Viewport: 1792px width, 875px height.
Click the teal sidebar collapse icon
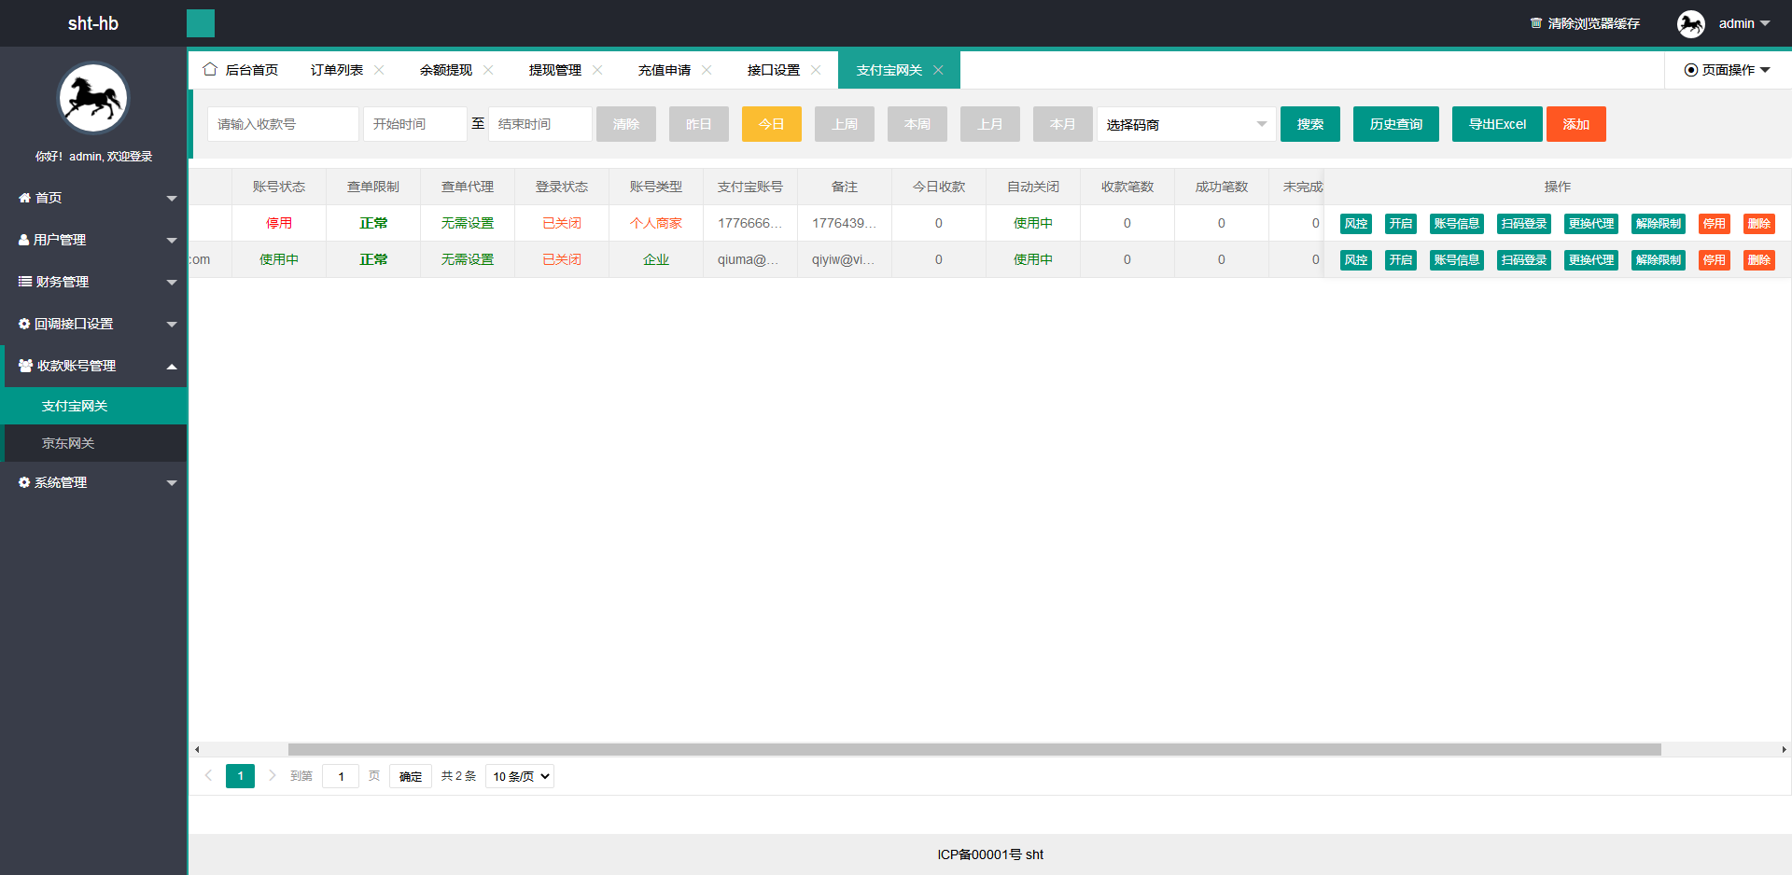200,23
